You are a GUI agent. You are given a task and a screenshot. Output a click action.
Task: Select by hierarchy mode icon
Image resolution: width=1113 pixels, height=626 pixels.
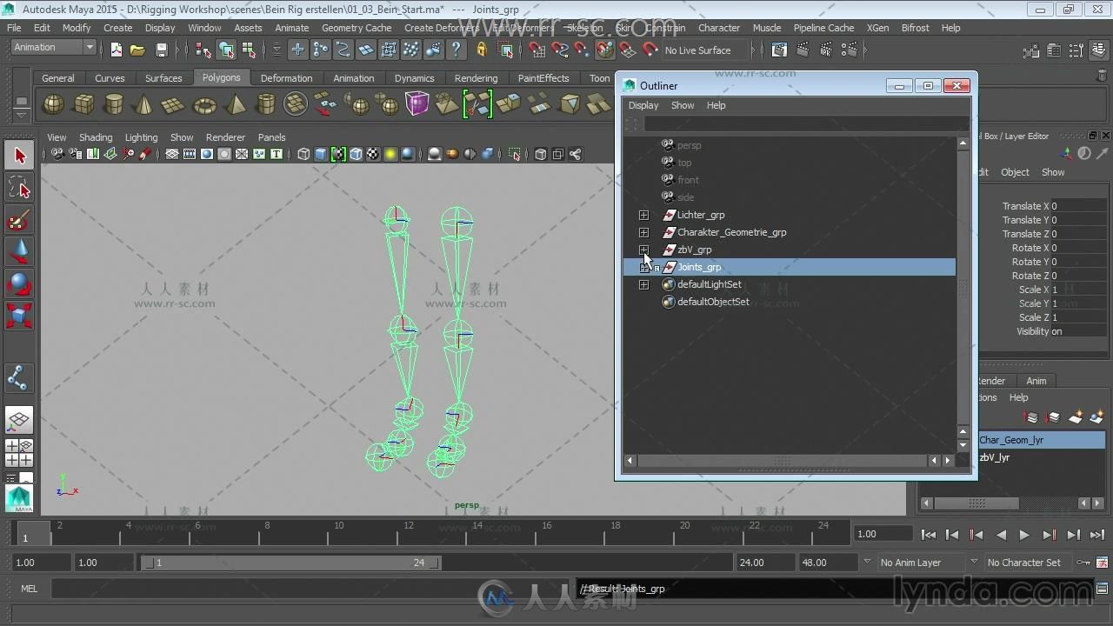click(x=203, y=50)
